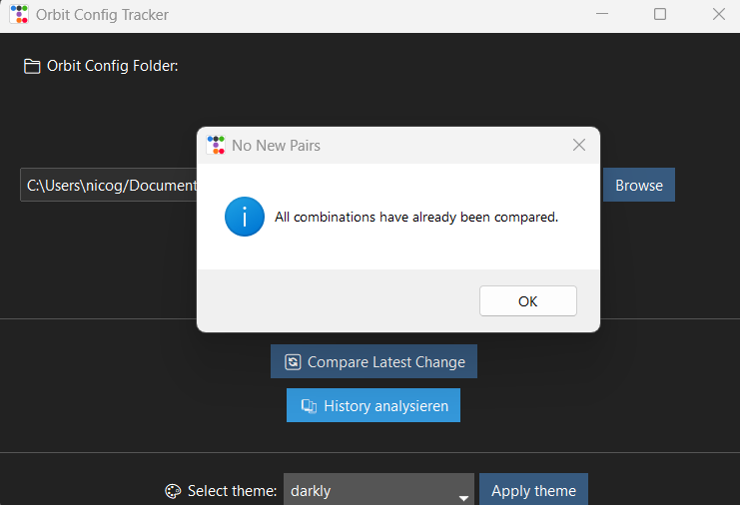Click the palette icon beside Select theme
Image resolution: width=740 pixels, height=505 pixels.
pyautogui.click(x=173, y=491)
